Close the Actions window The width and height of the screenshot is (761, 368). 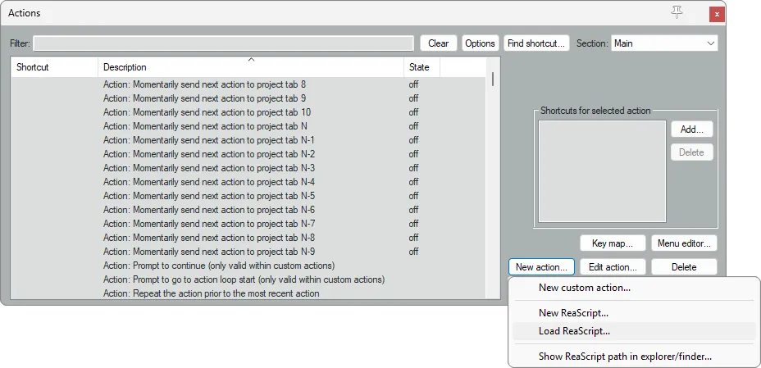(717, 14)
